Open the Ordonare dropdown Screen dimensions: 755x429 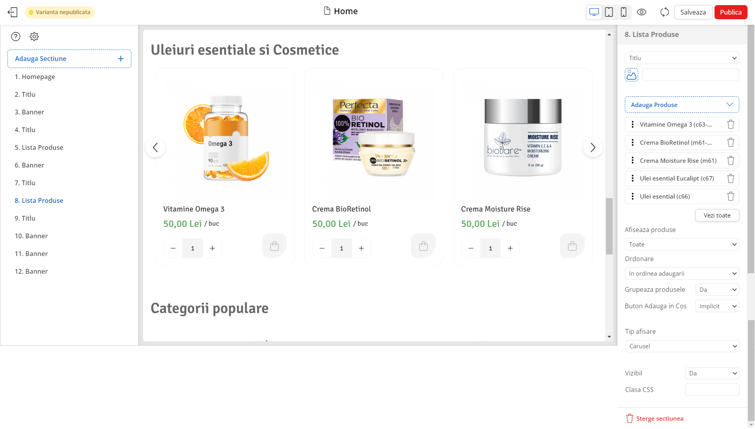[682, 273]
